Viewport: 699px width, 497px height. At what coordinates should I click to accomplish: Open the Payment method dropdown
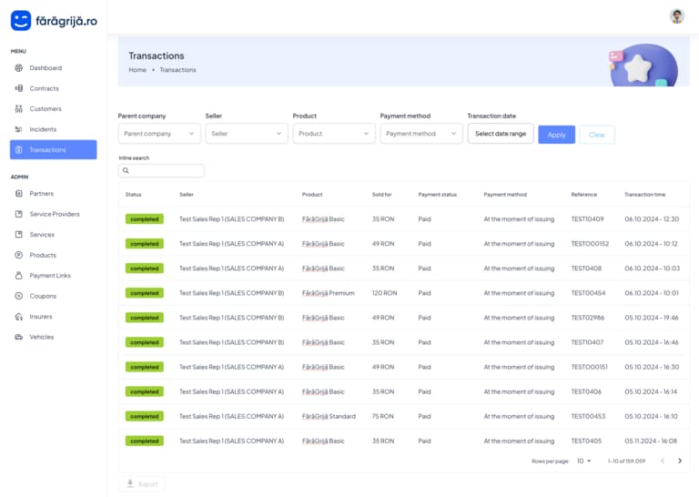(x=421, y=134)
